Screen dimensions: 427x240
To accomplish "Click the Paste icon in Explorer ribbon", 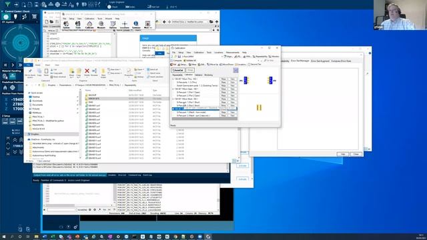I will coord(47,73).
